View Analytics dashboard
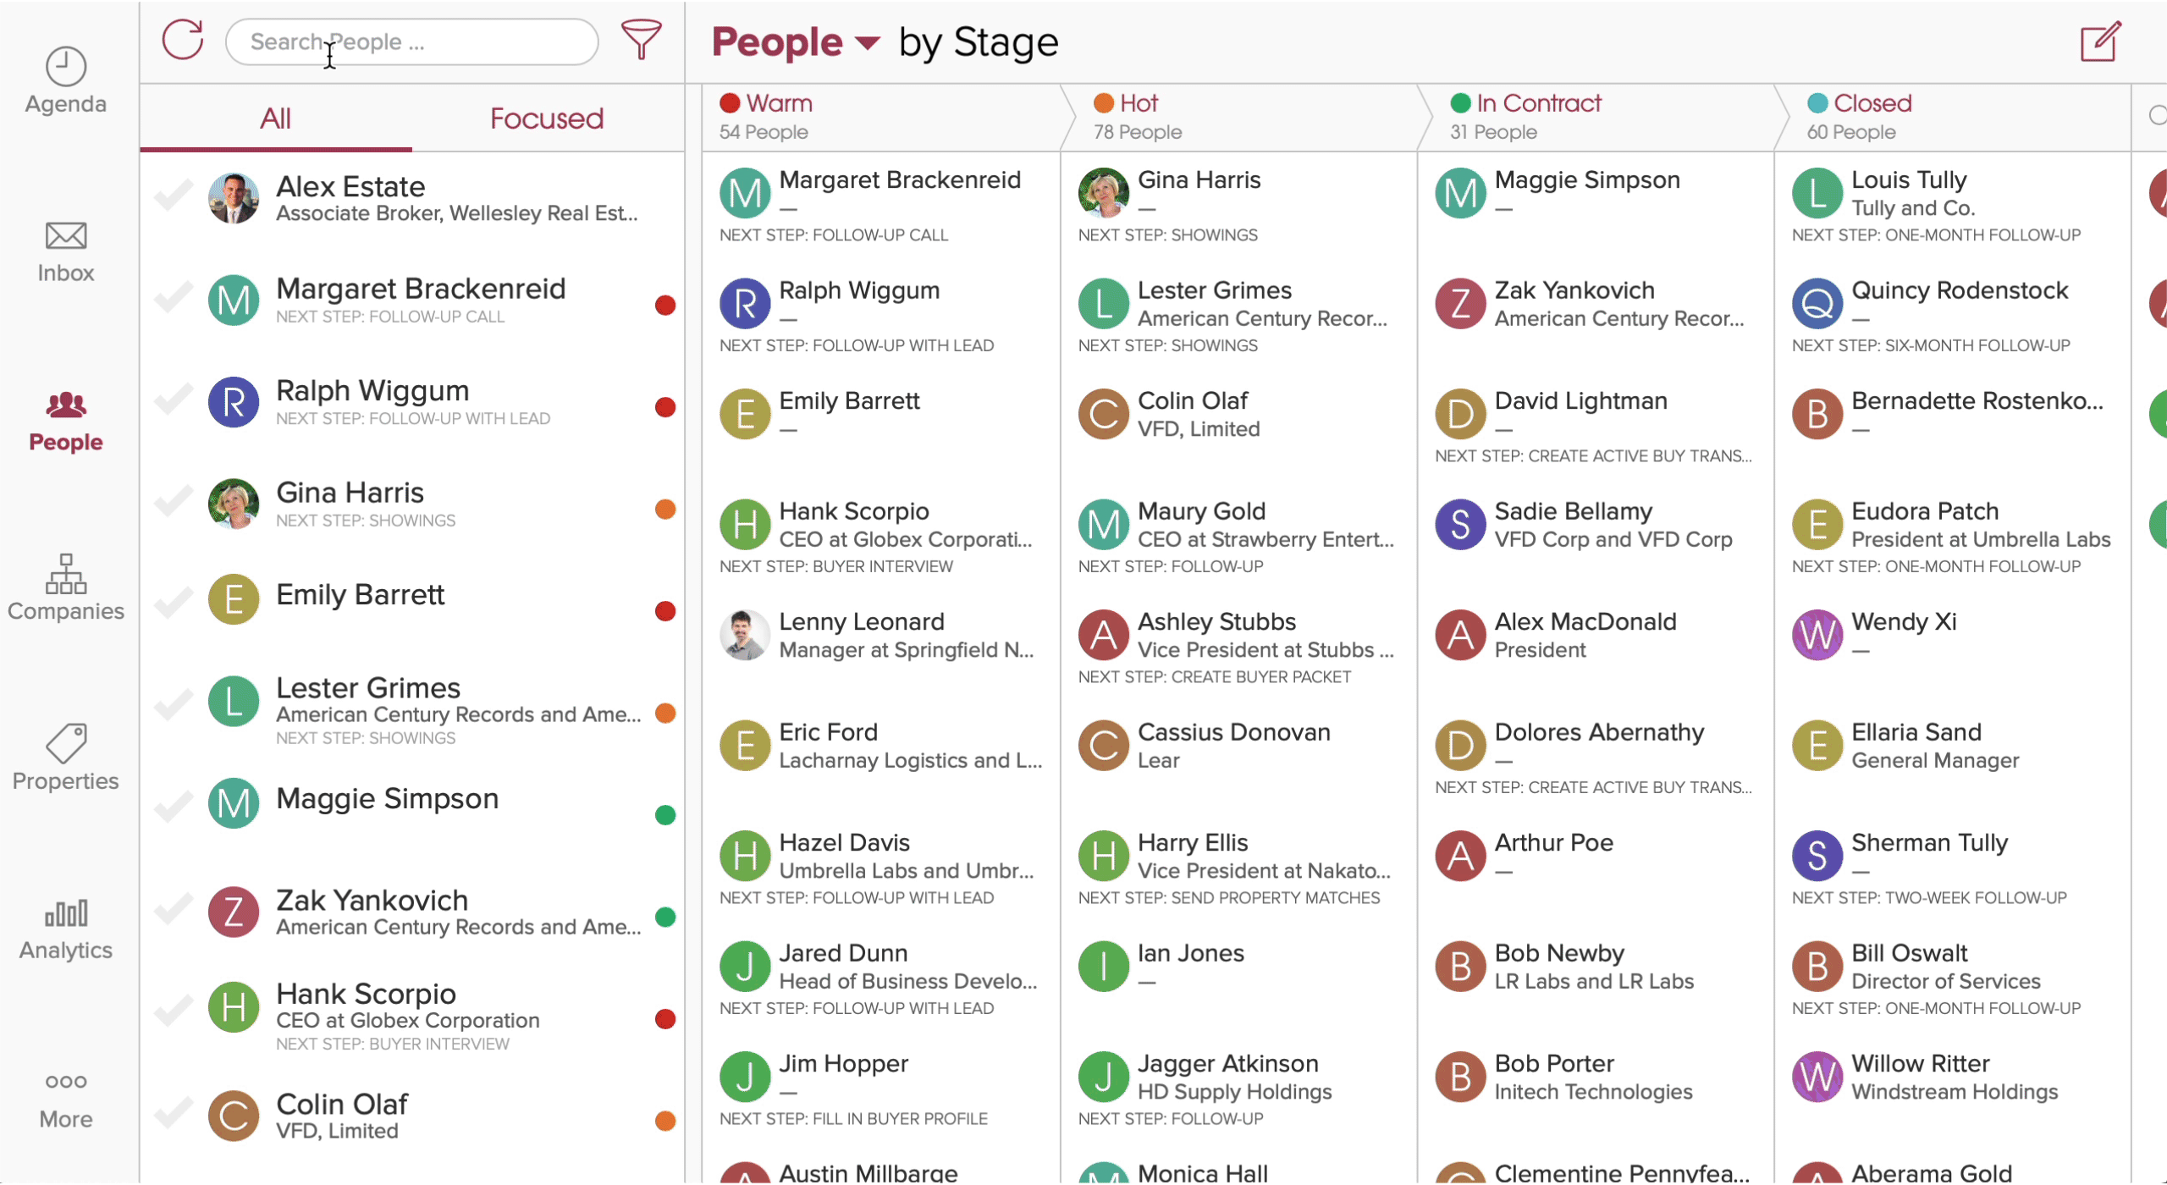 click(66, 927)
